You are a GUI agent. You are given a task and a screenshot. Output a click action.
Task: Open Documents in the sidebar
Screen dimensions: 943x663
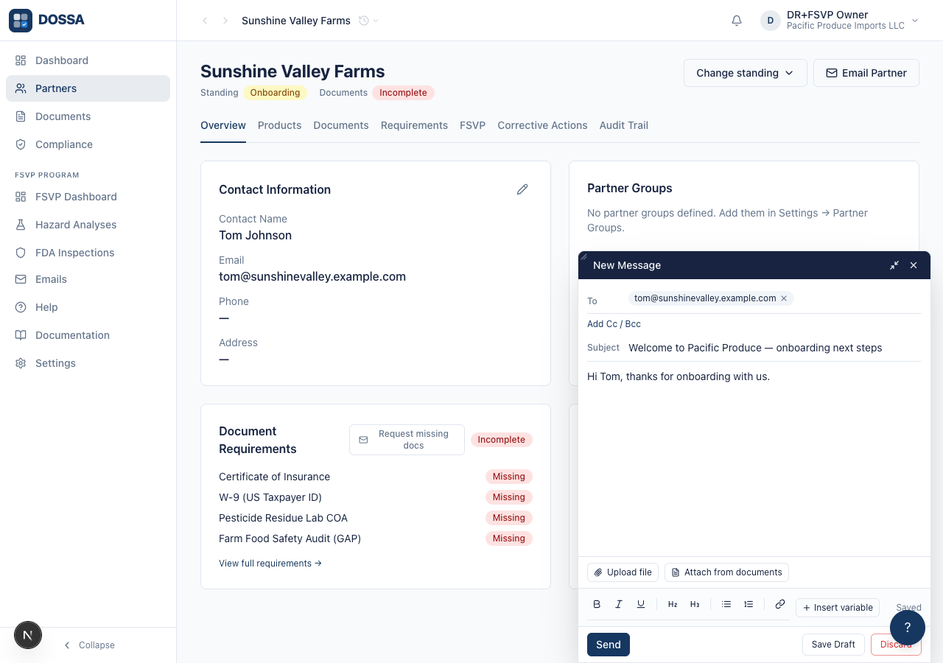click(x=88, y=116)
